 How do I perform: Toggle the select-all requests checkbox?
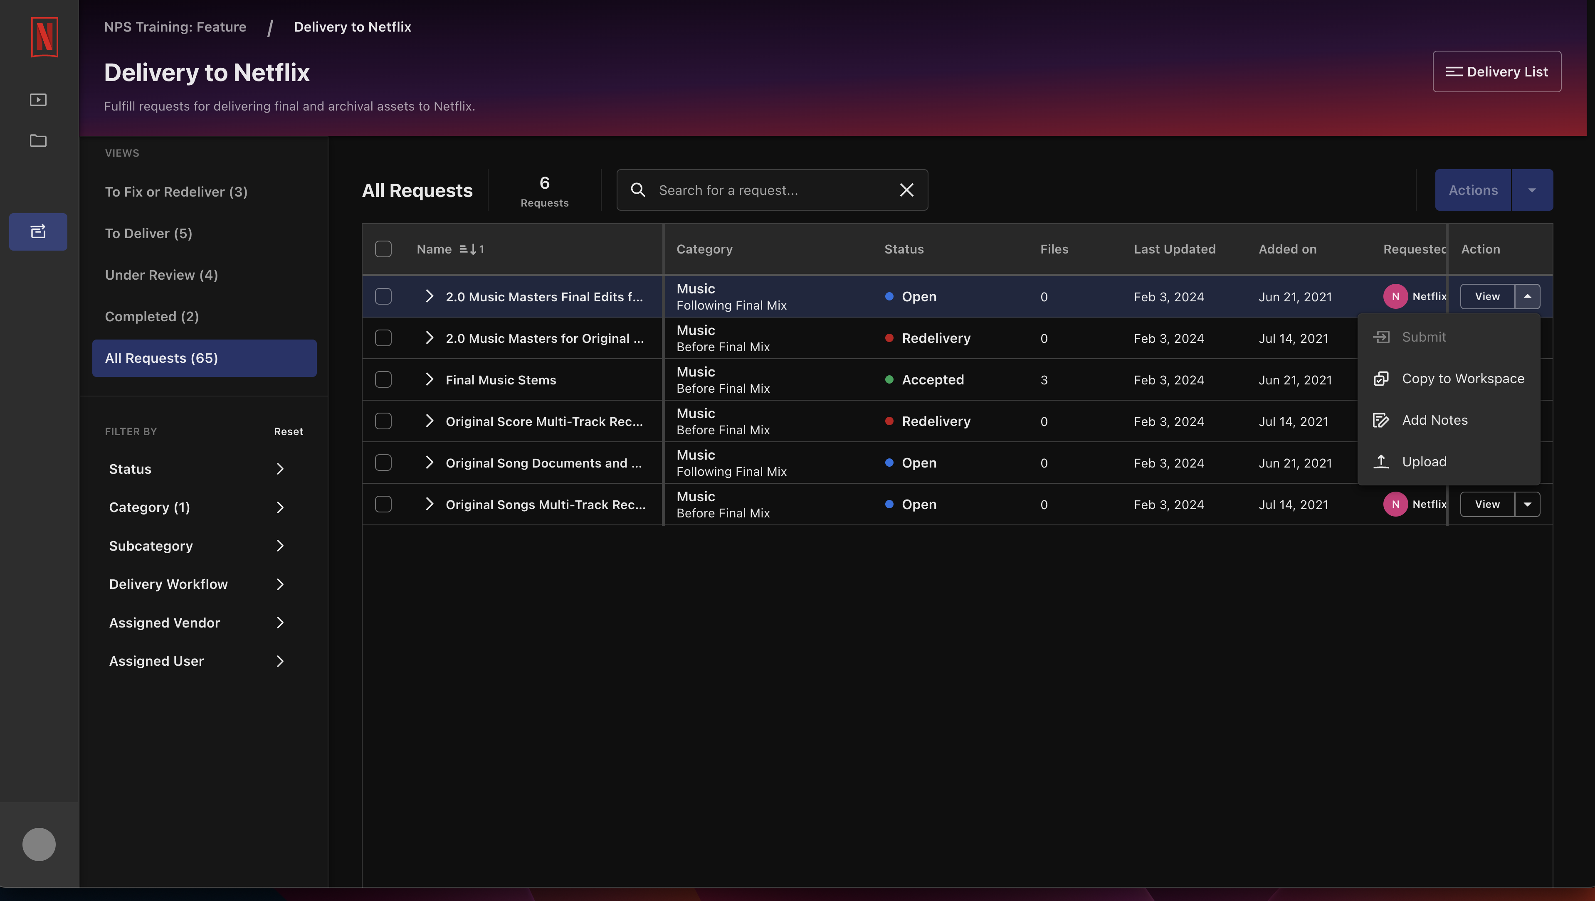point(383,249)
